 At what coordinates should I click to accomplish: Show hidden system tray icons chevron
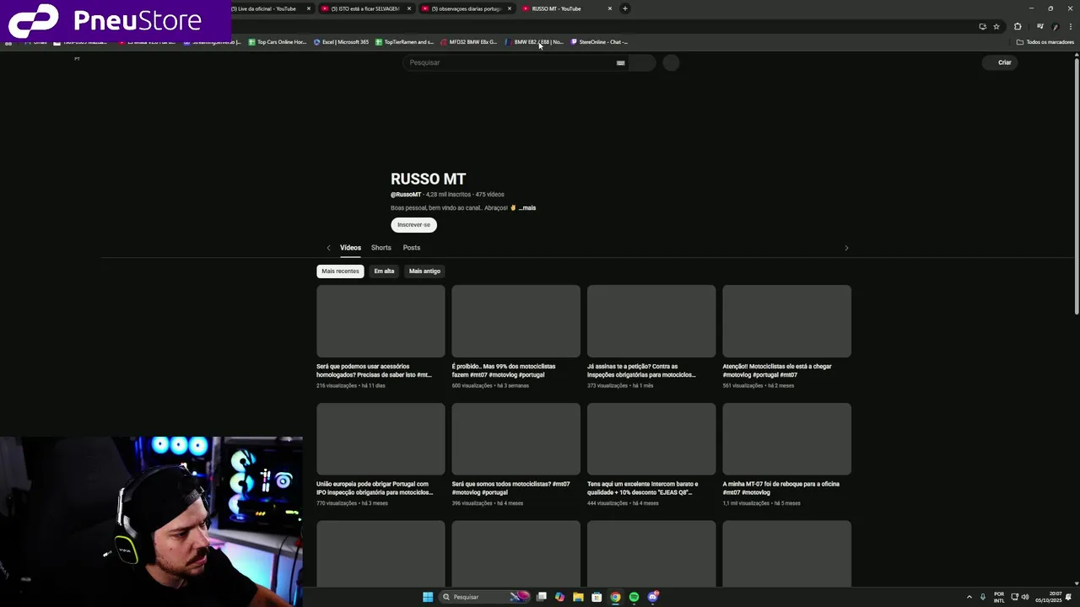point(969,597)
